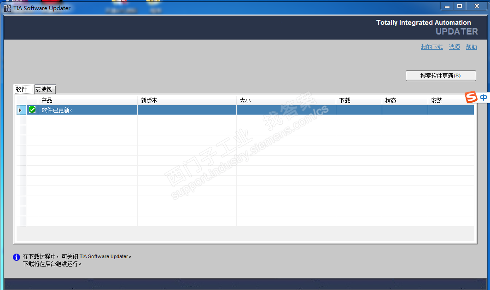Select the 软件已更新。row text
Image resolution: width=490 pixels, height=290 pixels.
[57, 110]
